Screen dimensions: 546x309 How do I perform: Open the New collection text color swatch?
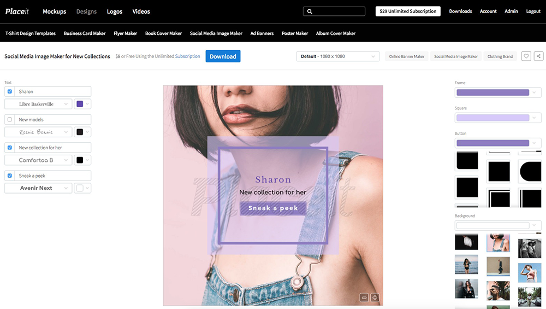(x=82, y=160)
